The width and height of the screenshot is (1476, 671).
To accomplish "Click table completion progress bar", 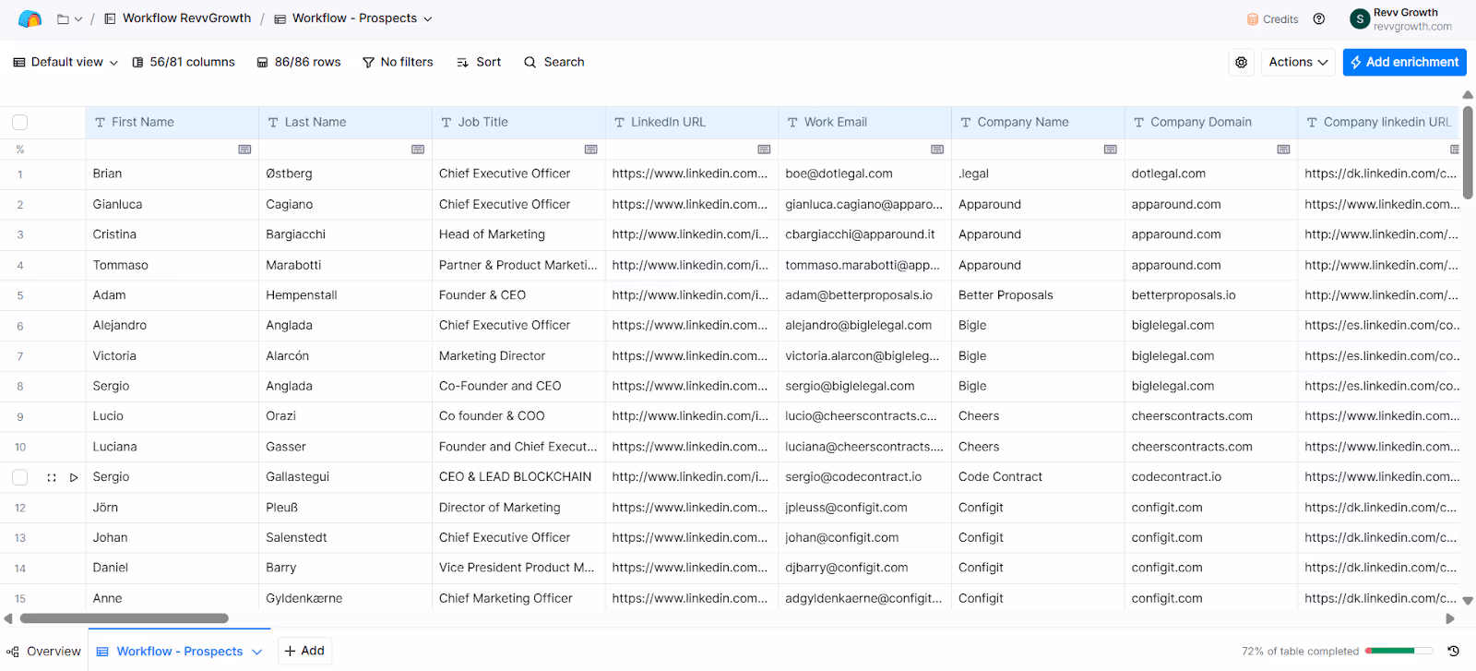I will (1399, 651).
